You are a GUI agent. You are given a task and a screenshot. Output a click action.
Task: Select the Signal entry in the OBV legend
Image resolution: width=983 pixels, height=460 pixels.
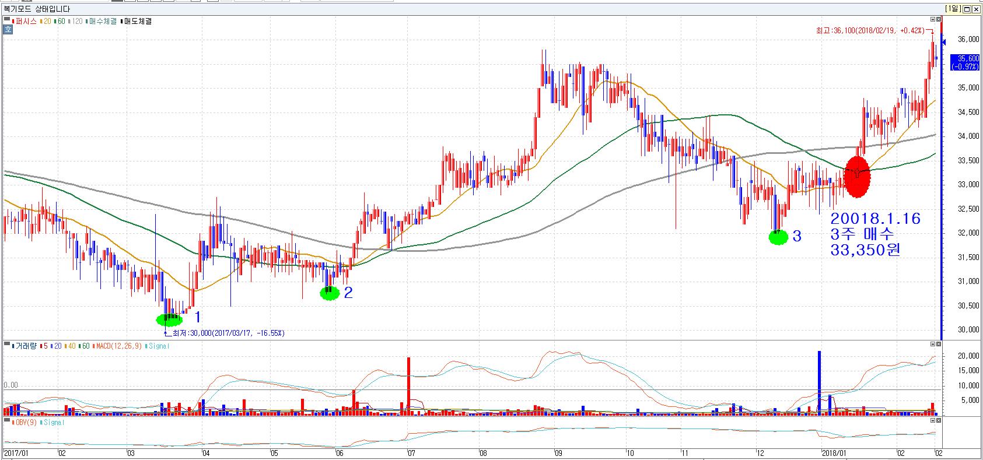(52, 422)
